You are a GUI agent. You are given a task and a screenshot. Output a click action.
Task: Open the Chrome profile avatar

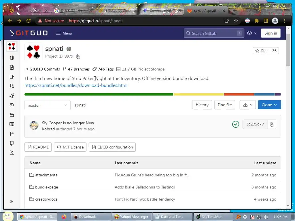[275, 21]
